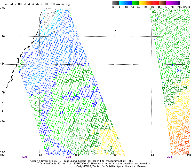Screen dimensions: 191x168
Task: Select the brown 35-40 knots legend band
Action: 163,3
